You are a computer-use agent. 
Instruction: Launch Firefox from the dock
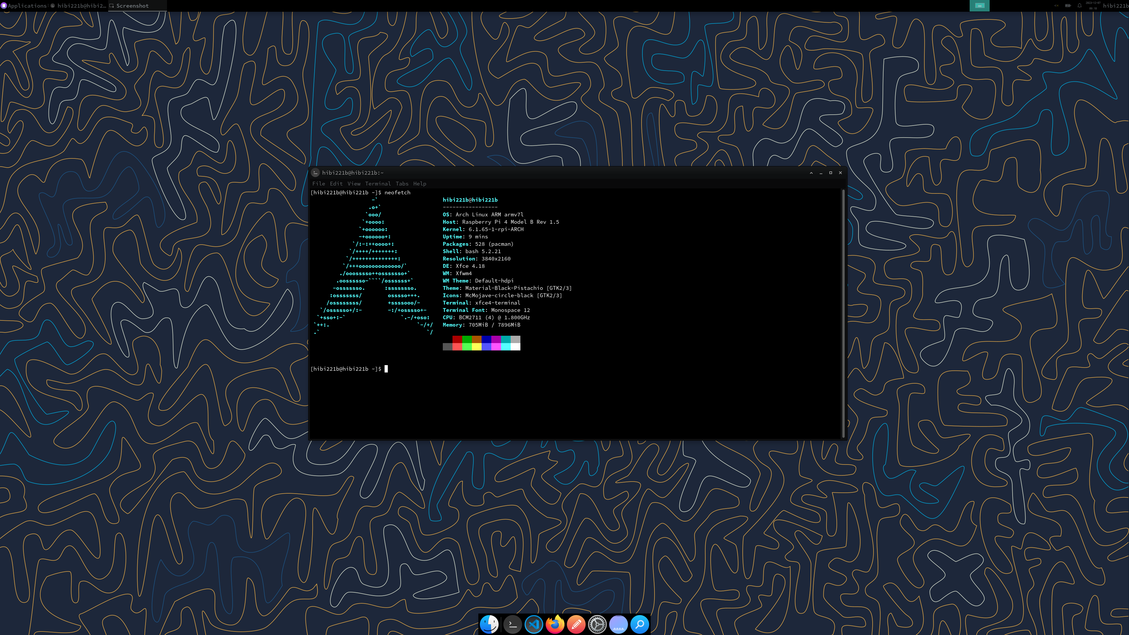(x=555, y=624)
